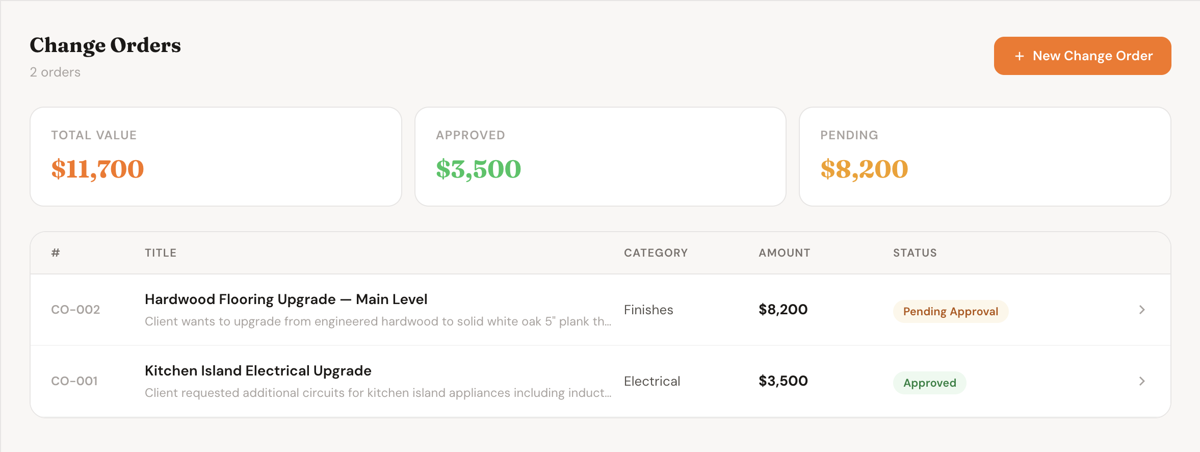Click the CO-001 order number

tap(74, 381)
